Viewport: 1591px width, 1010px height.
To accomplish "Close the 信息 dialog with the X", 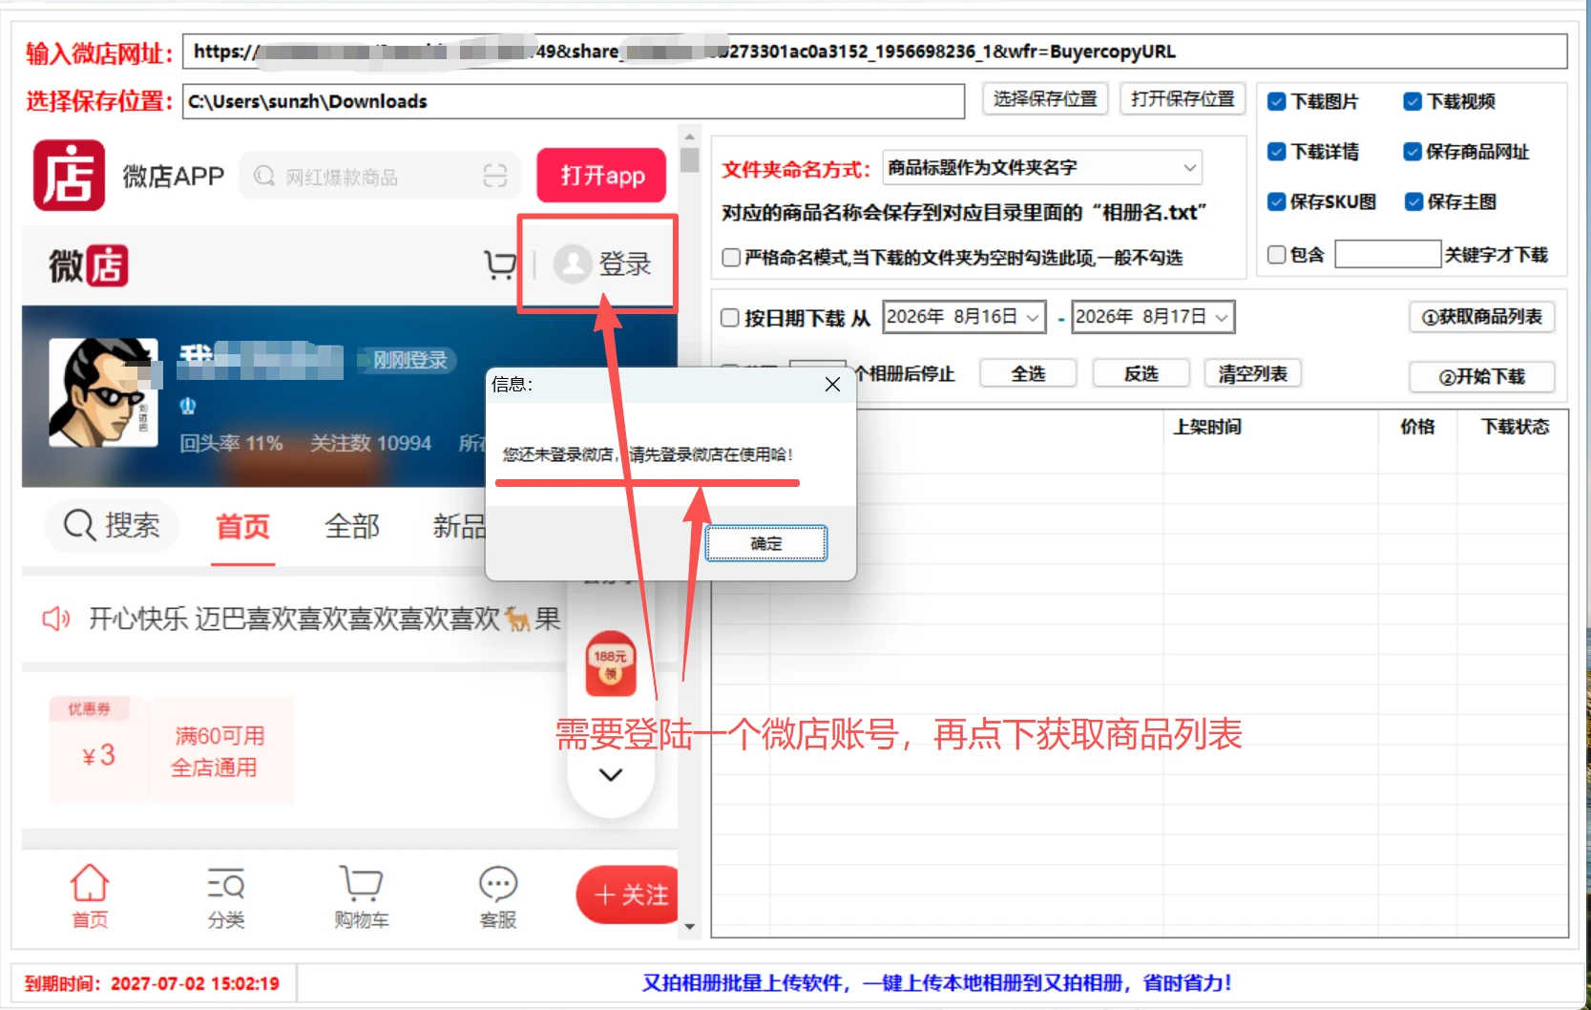I will click(x=832, y=384).
